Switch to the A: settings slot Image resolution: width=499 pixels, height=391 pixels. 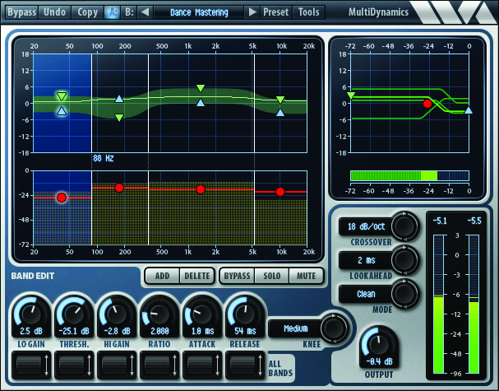pos(113,12)
